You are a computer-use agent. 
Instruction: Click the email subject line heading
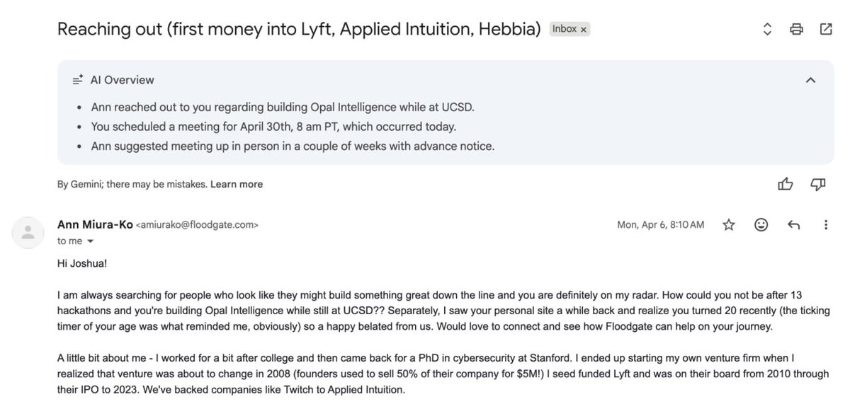tap(299, 29)
